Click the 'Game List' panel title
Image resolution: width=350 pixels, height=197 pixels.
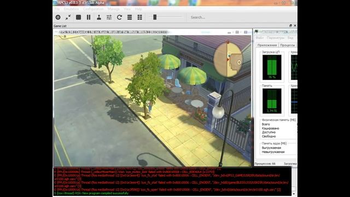(x=60, y=26)
